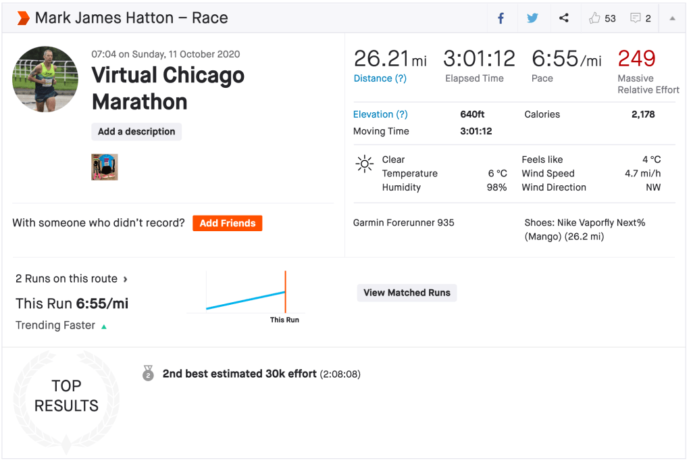Image resolution: width=691 pixels, height=463 pixels.
Task: Open the Distance (?) help link
Action: tap(380, 78)
